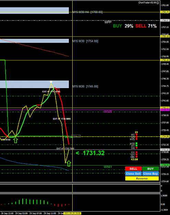Click the 29 Sep 11:00 time label
The width and height of the screenshot is (170, 215).
coord(50,213)
